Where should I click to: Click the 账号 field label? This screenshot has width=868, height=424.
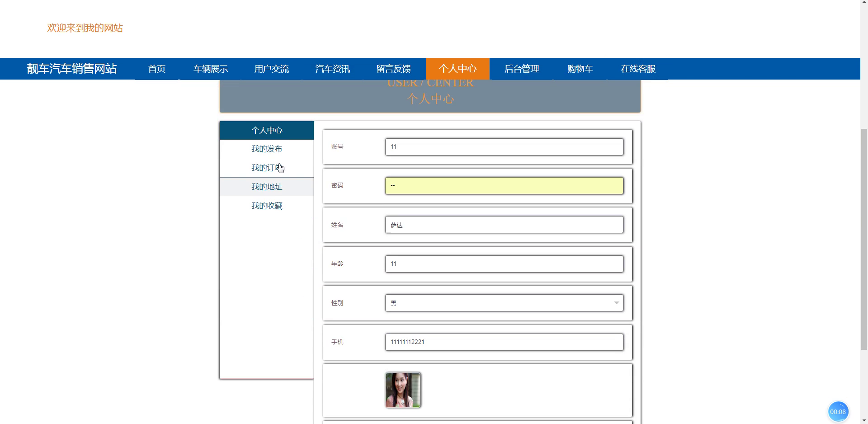[x=337, y=146]
